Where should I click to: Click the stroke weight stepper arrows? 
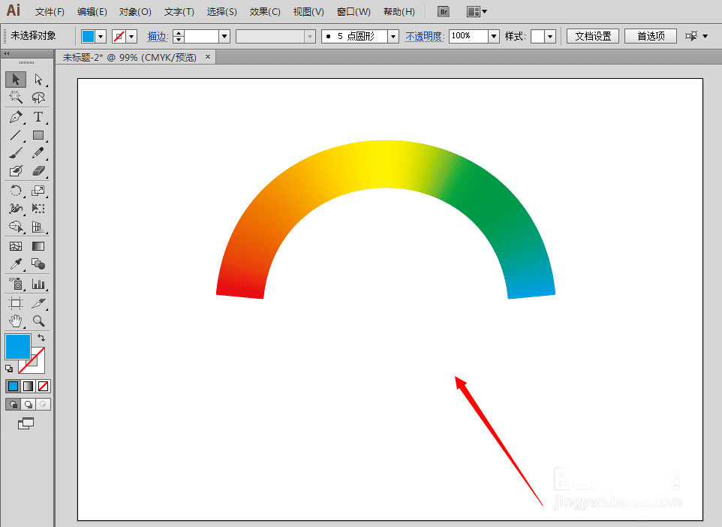point(179,36)
